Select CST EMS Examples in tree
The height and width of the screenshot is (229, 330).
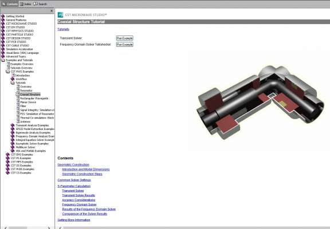tap(22, 155)
